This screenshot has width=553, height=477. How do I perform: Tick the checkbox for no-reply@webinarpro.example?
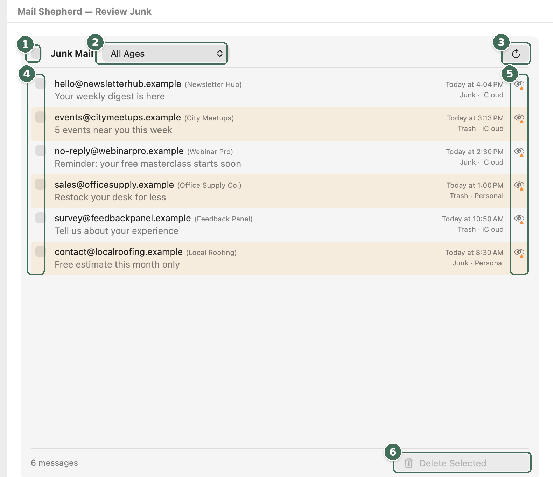(40, 151)
